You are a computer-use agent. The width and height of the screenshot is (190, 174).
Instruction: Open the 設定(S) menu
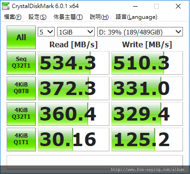(x=37, y=17)
